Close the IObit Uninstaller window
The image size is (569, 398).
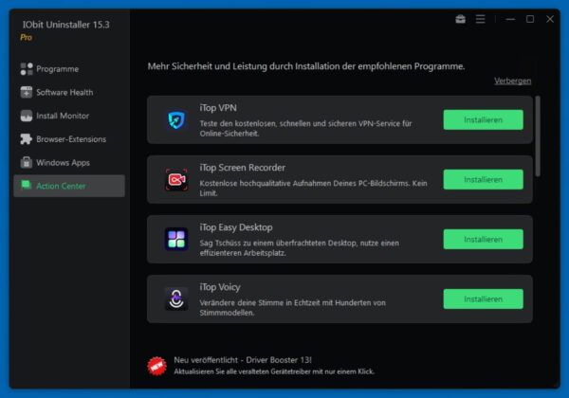[x=550, y=19]
